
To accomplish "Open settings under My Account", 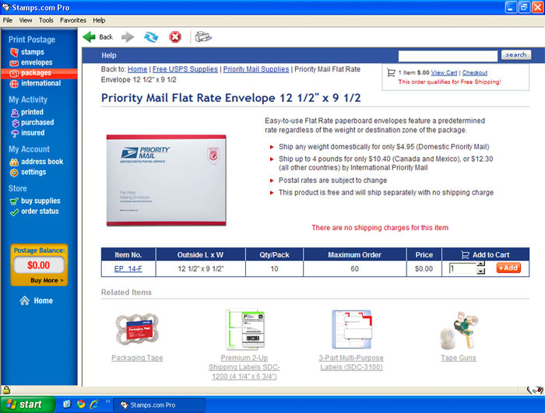I will [x=28, y=173].
